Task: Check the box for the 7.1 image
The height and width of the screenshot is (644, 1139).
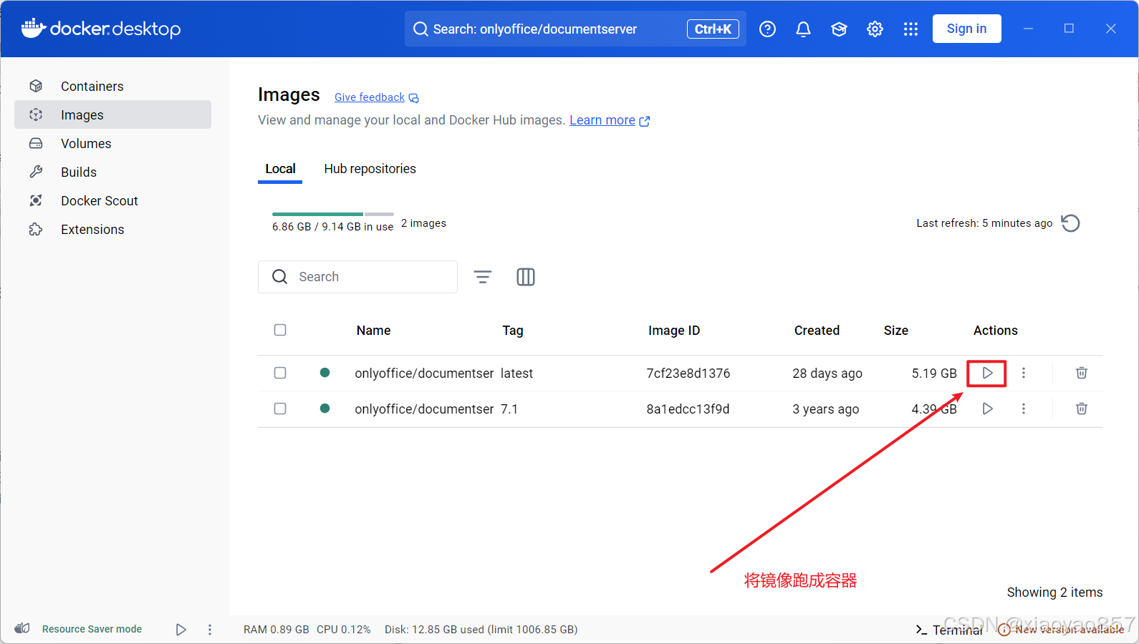Action: pyautogui.click(x=280, y=409)
